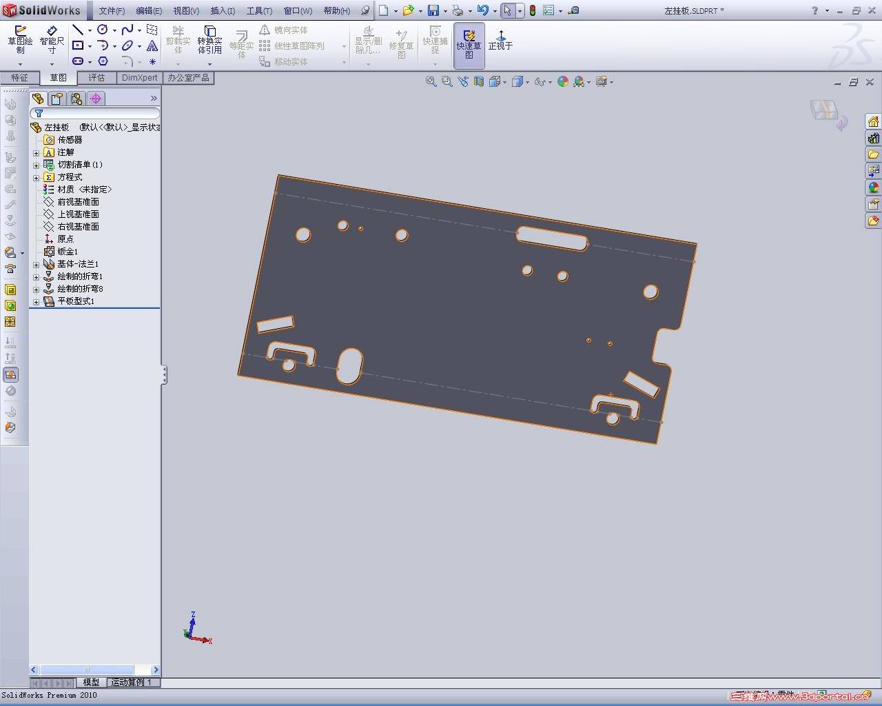
Task: Select the Corner Rectangle sketch tool
Action: coord(78,46)
